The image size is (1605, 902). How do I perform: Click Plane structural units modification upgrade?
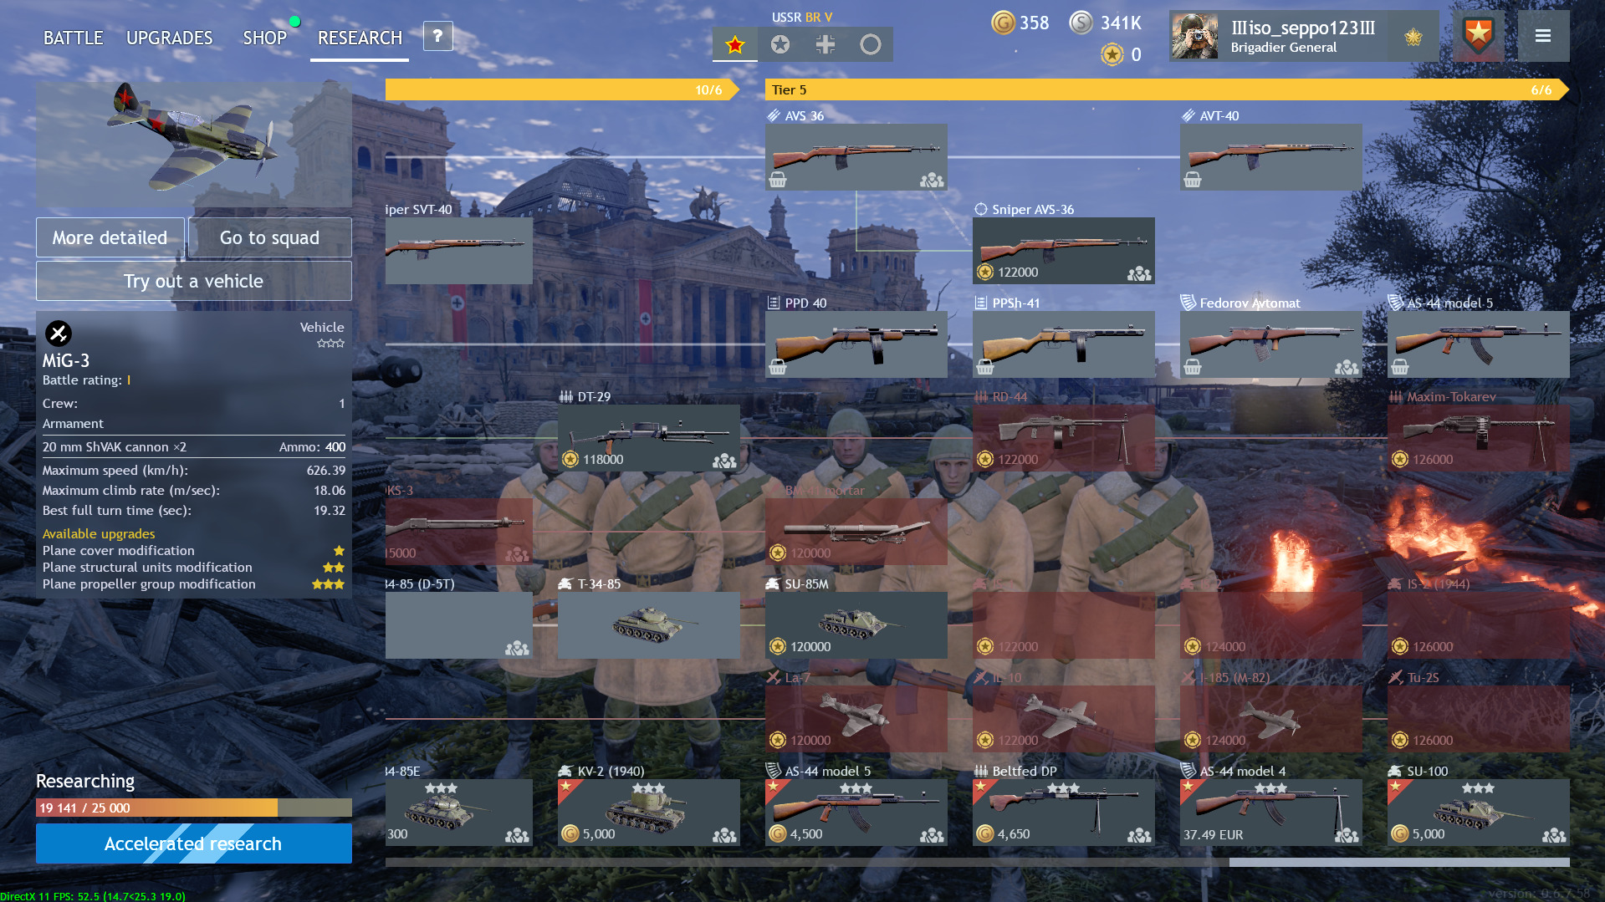click(193, 567)
